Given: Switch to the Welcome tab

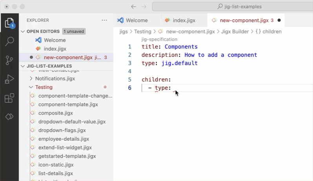Looking at the screenshot, I should 137,20.
